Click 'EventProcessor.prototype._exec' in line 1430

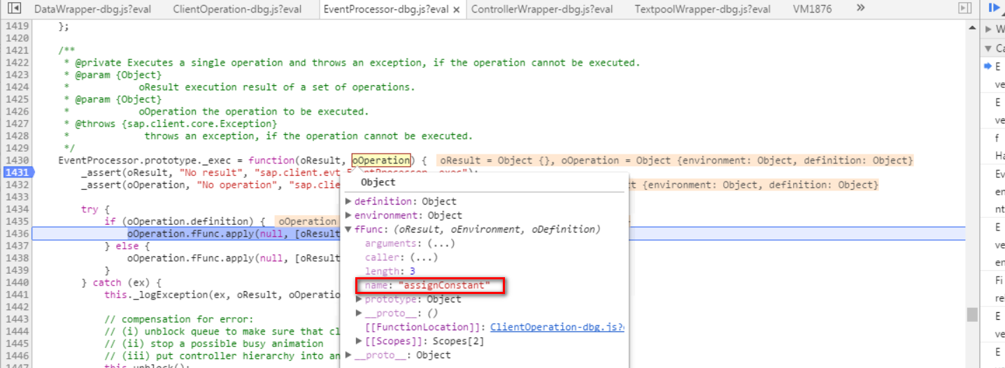pos(147,161)
